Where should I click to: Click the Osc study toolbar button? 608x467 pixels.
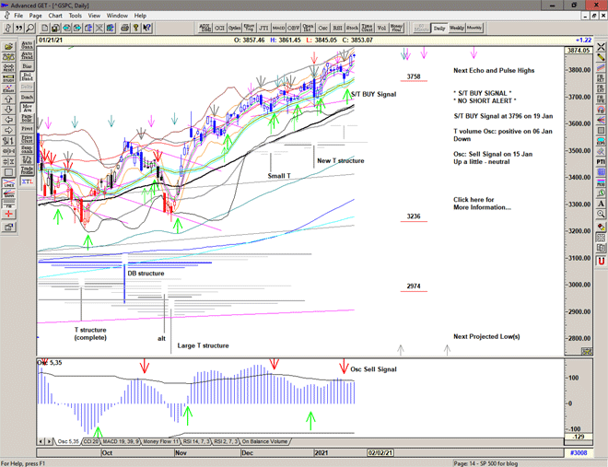tap(322, 29)
